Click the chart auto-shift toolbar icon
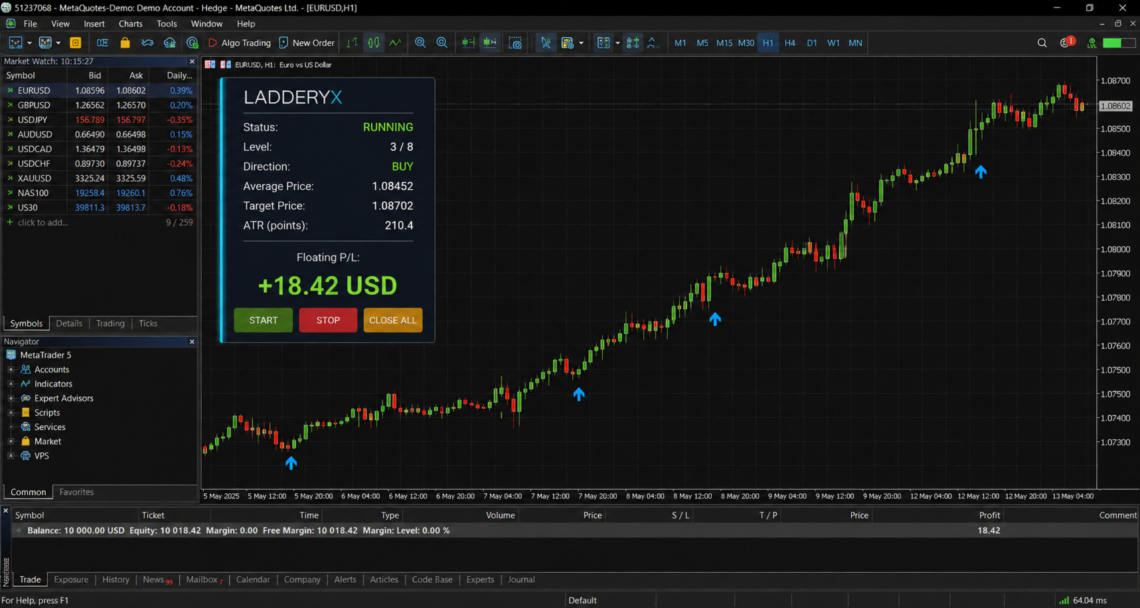1140x608 pixels. [x=490, y=42]
